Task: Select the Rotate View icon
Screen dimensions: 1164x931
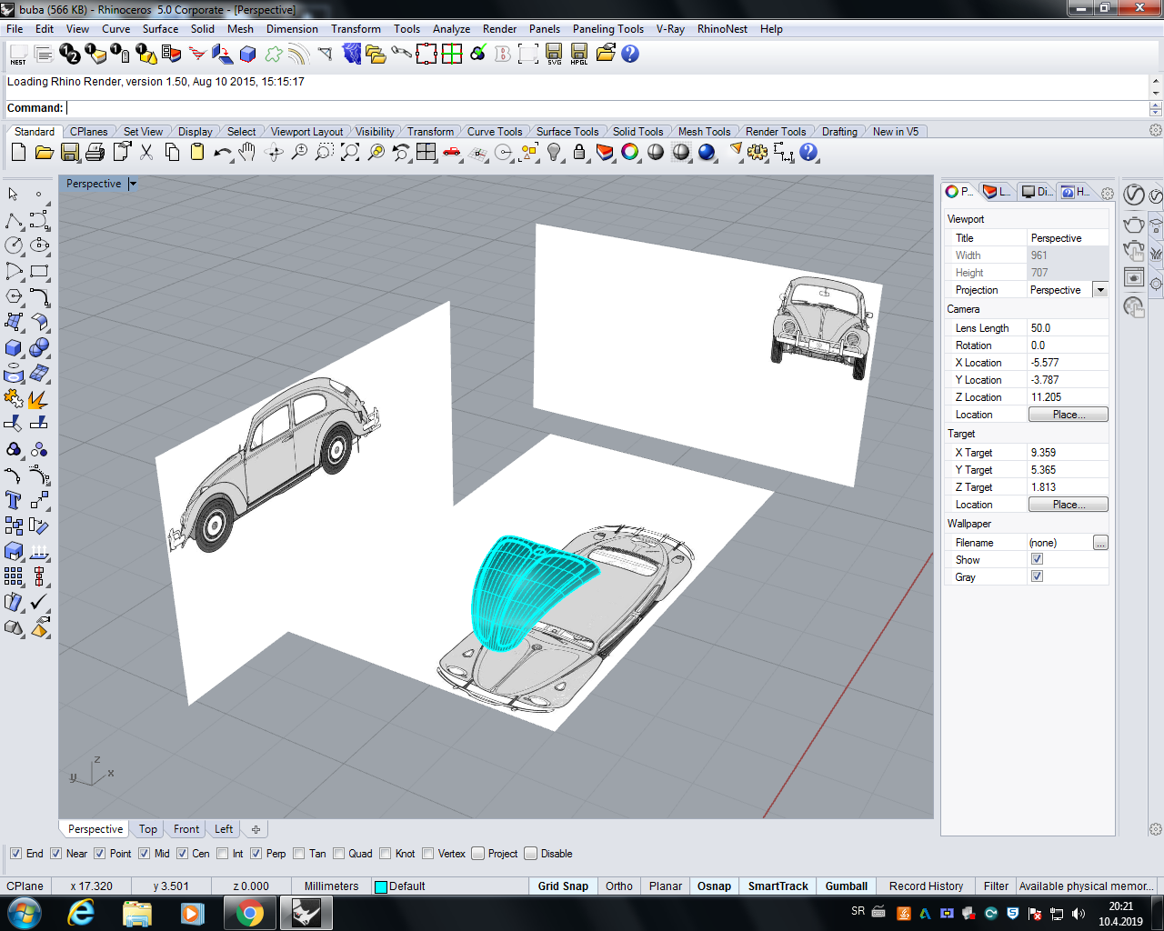Action: pos(274,153)
